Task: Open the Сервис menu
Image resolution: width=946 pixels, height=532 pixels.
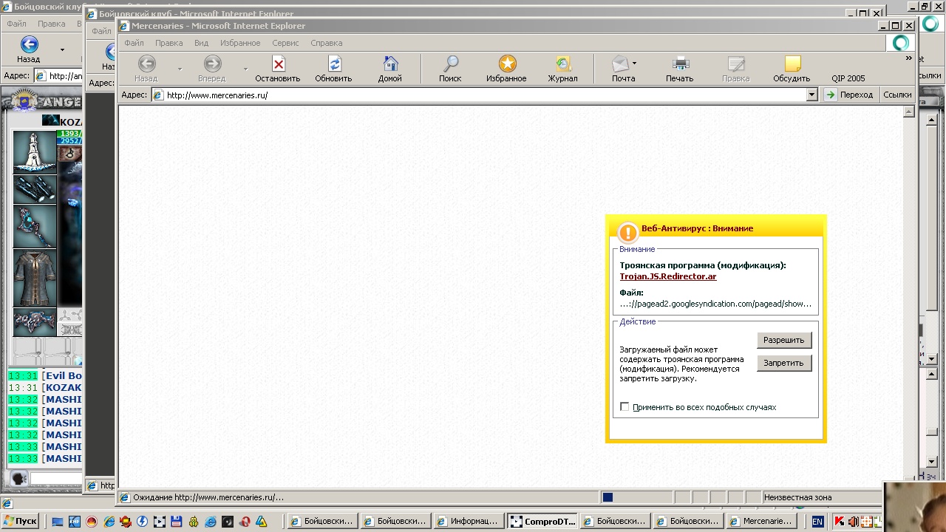Action: [x=285, y=43]
